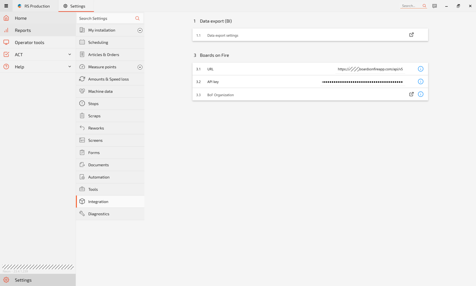Click the hamburger menu icon

pyautogui.click(x=6, y=6)
